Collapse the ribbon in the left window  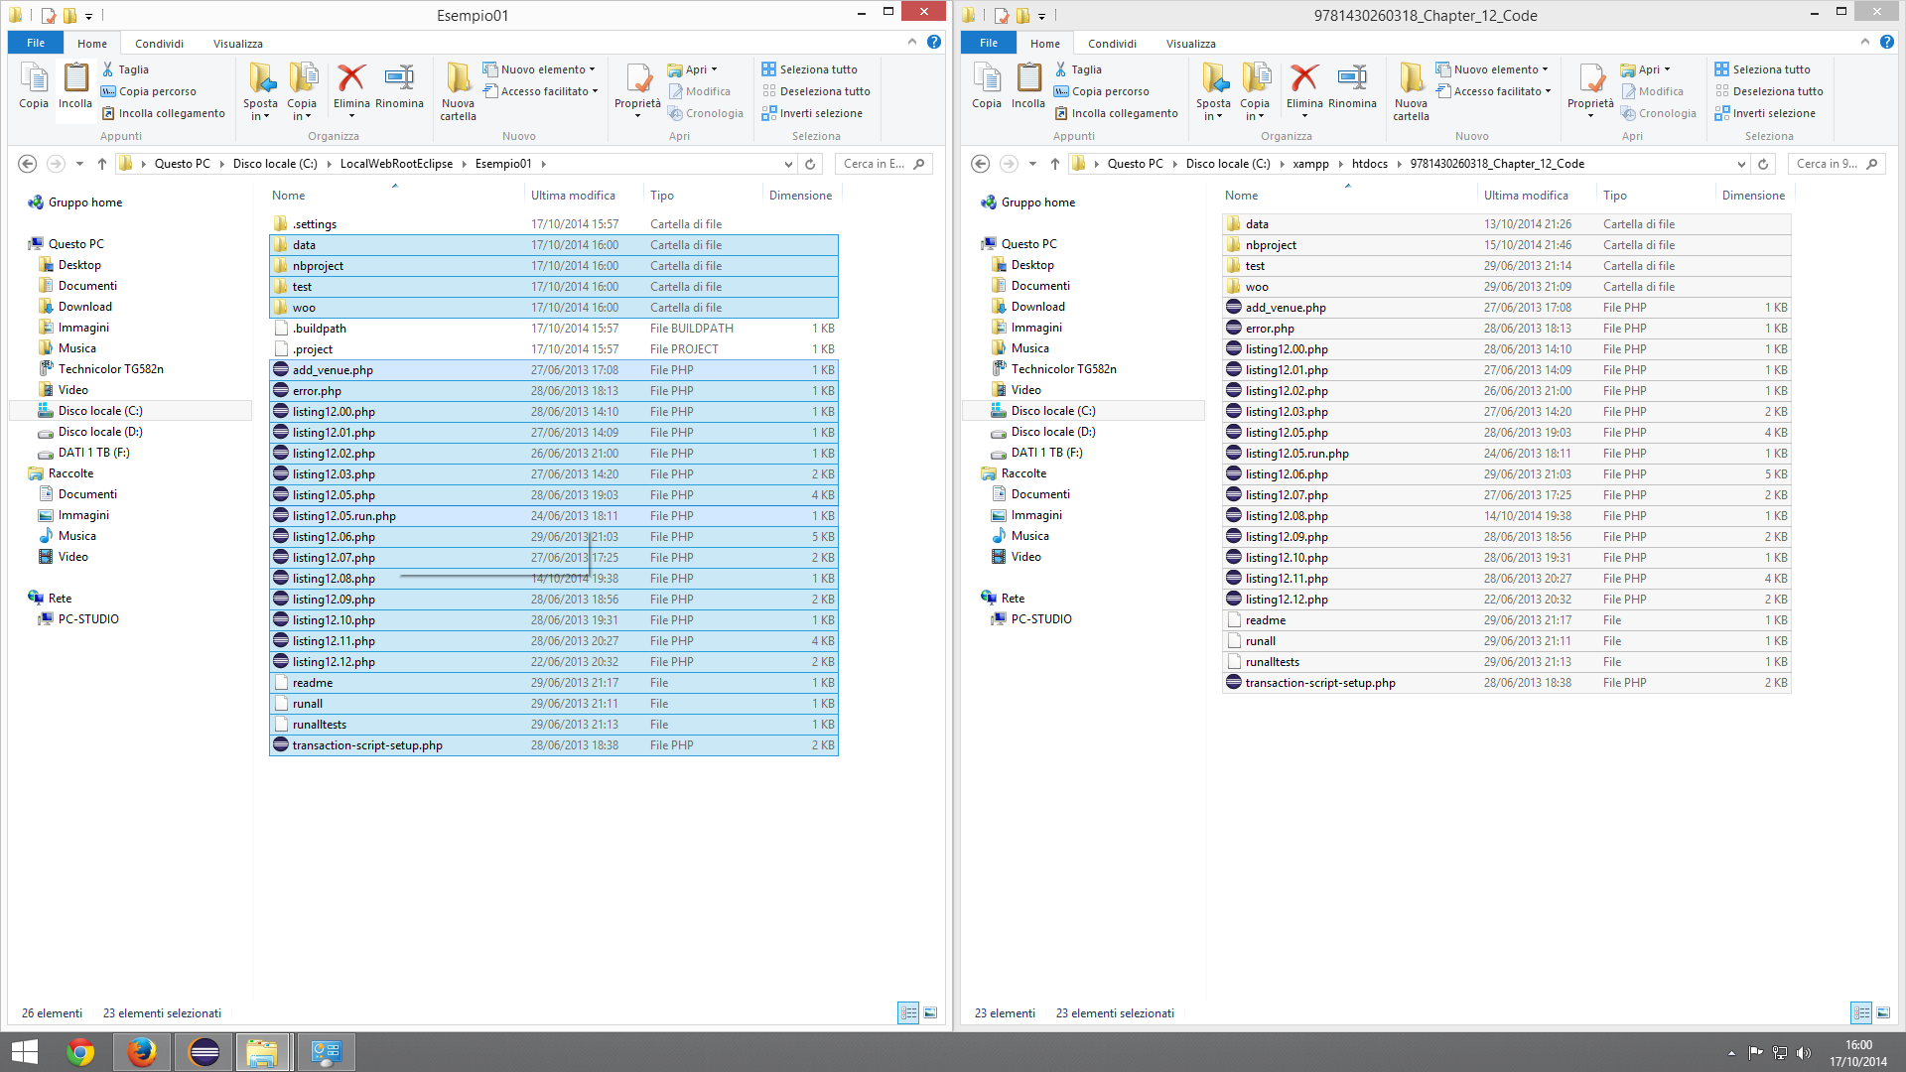coord(912,42)
